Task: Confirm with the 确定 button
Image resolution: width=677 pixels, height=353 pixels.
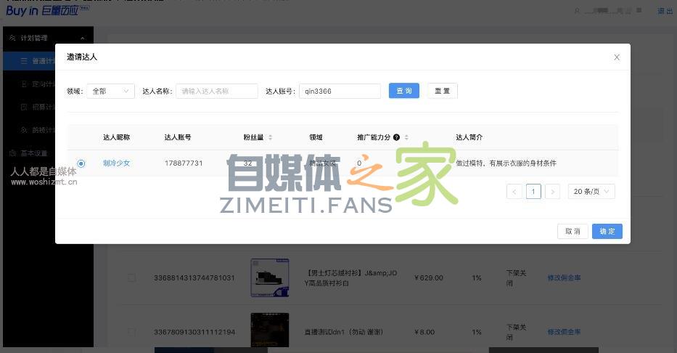Action: (x=607, y=231)
